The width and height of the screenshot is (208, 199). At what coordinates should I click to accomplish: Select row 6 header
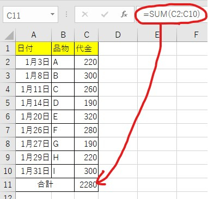8,117
